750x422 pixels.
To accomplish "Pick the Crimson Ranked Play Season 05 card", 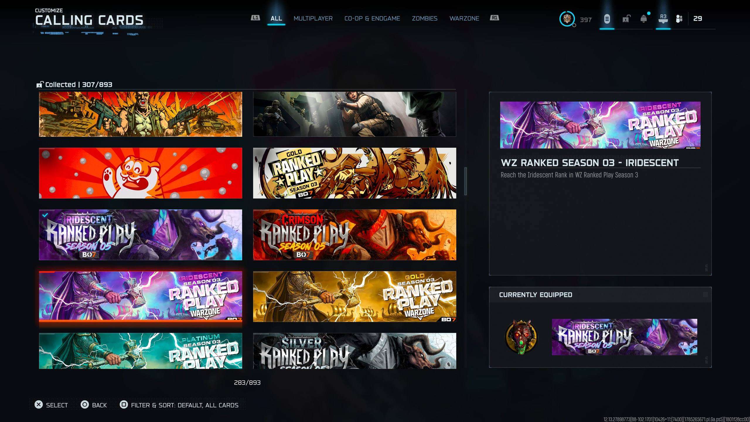I will click(x=354, y=235).
